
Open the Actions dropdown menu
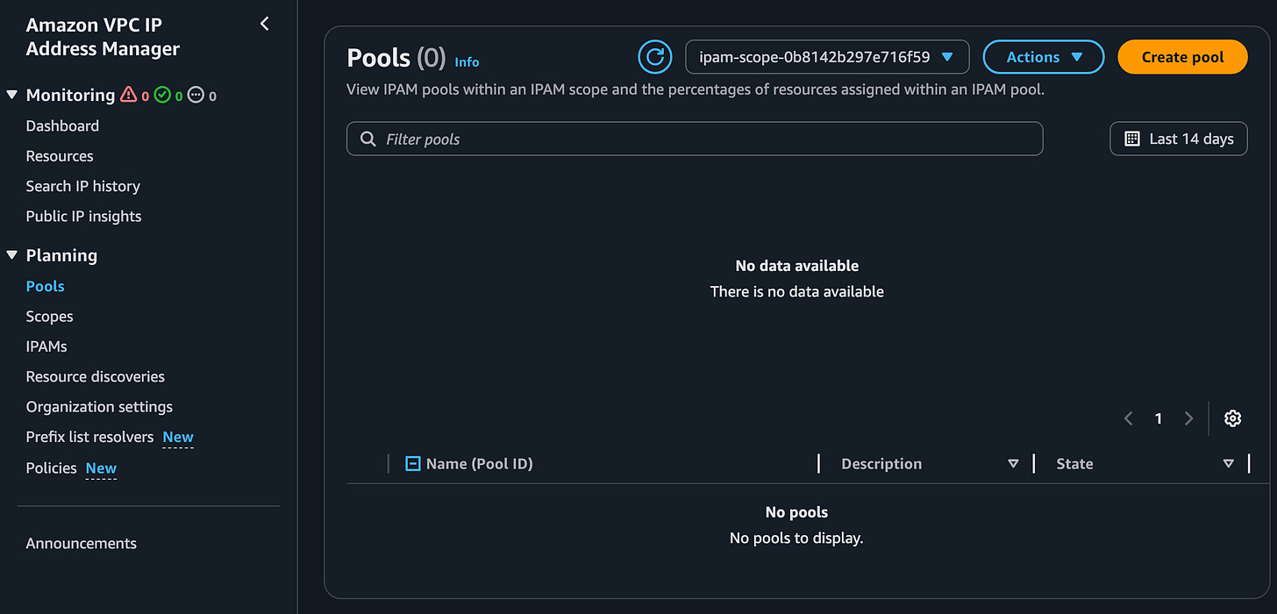coord(1044,57)
